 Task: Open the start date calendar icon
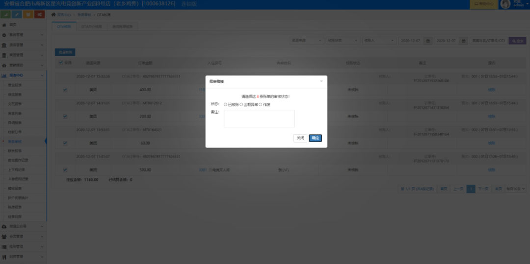[428, 41]
